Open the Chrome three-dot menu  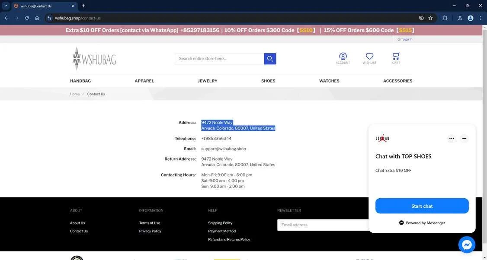pos(481,18)
